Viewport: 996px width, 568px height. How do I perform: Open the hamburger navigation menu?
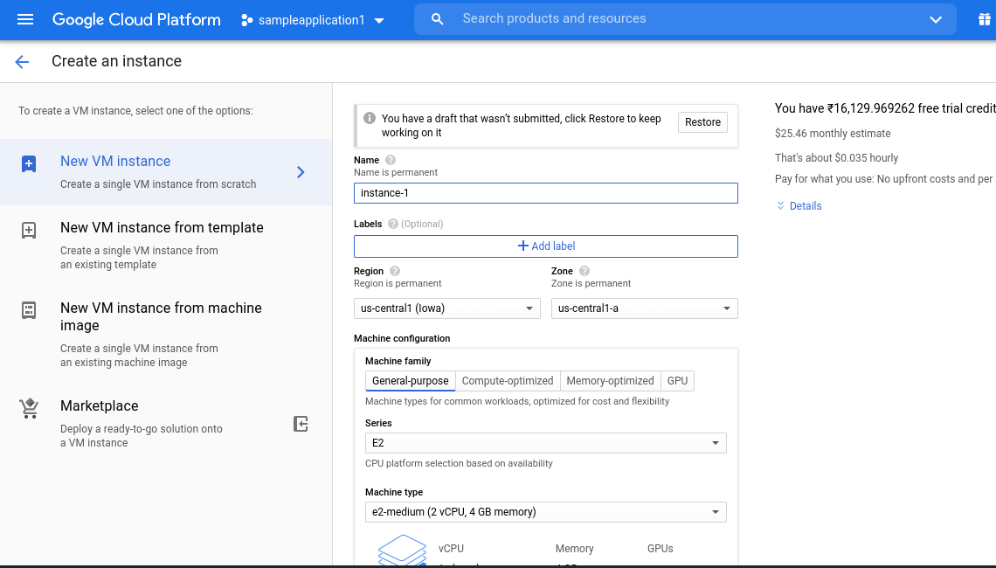point(25,19)
